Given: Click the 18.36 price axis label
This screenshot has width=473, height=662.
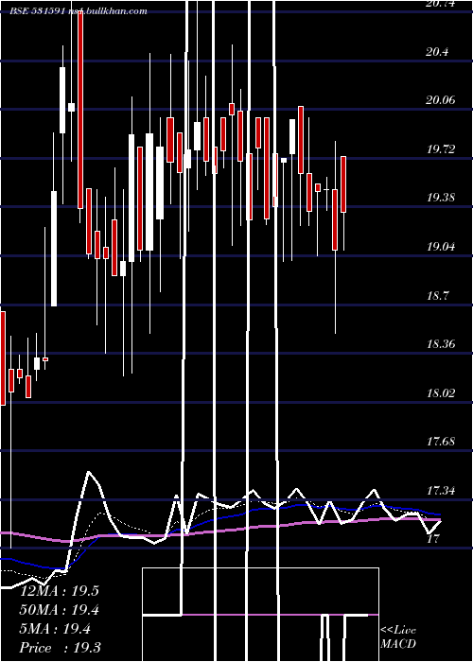Looking at the screenshot, I should click(441, 344).
